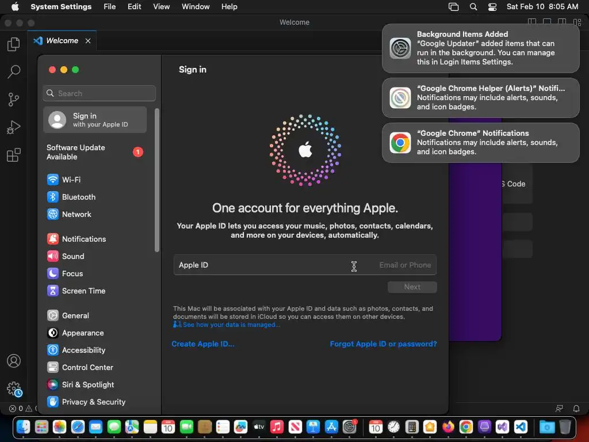589x442 pixels.
Task: Open Privacy & Security settings
Action: [x=95, y=402]
